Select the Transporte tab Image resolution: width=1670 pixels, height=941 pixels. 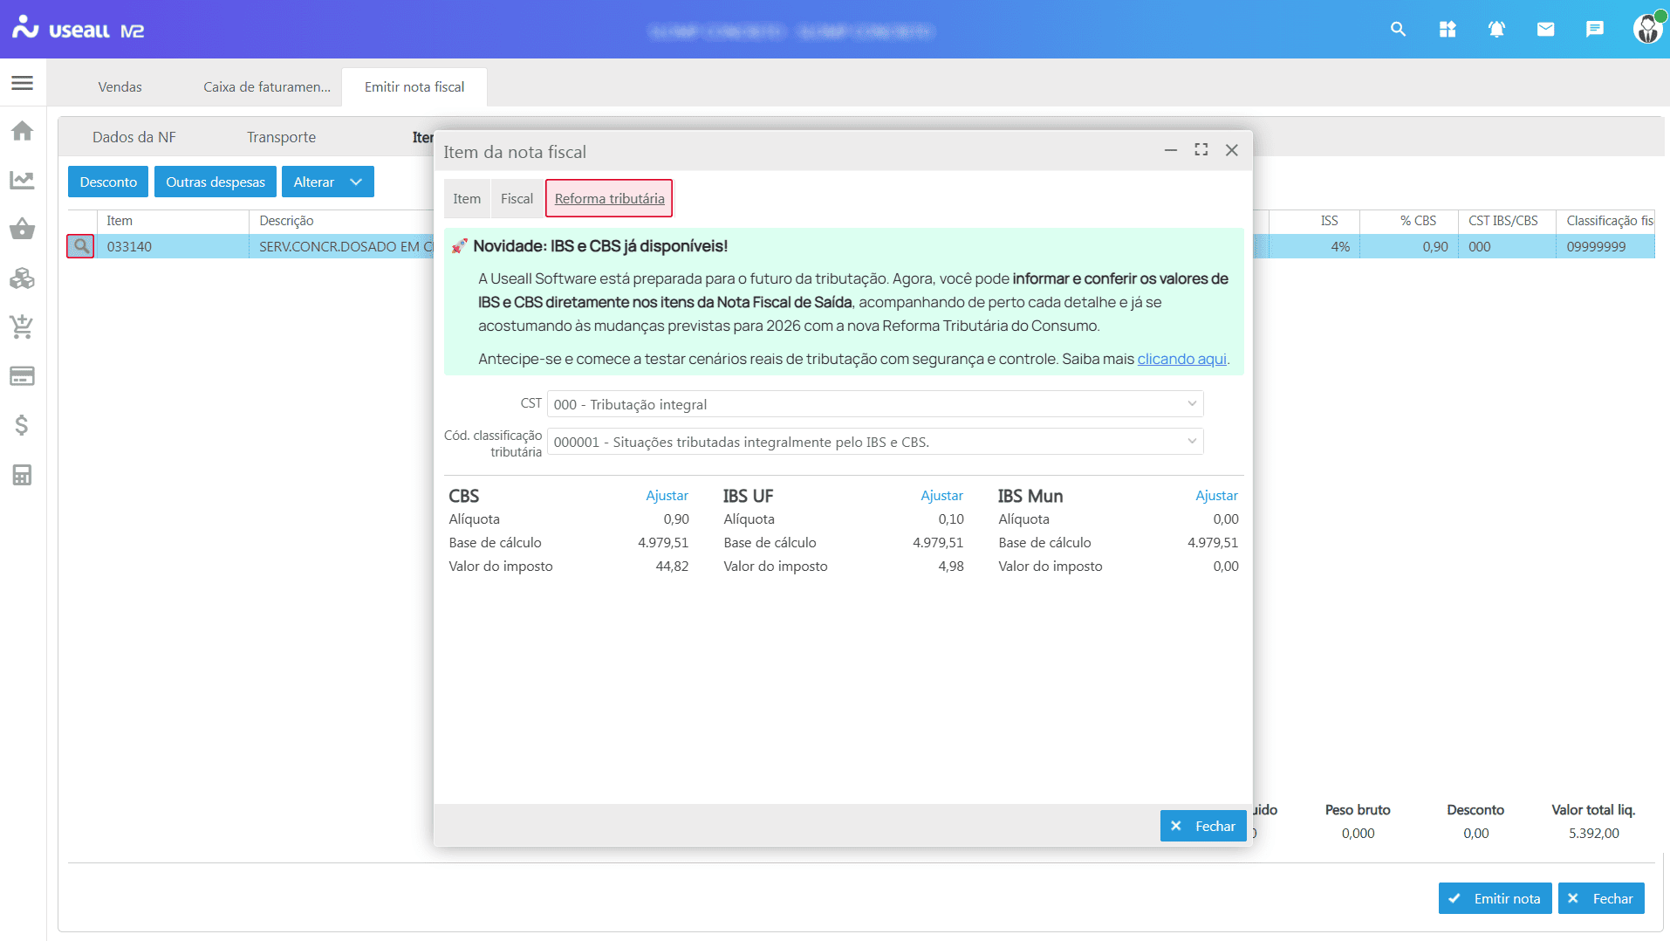281,137
